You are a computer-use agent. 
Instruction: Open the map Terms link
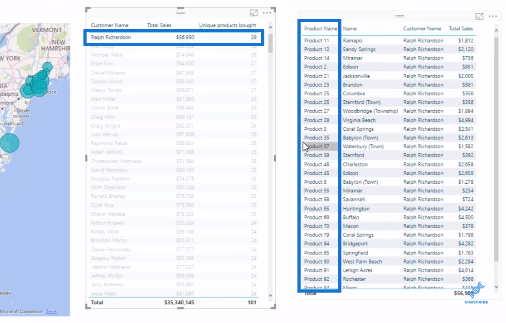(52, 312)
